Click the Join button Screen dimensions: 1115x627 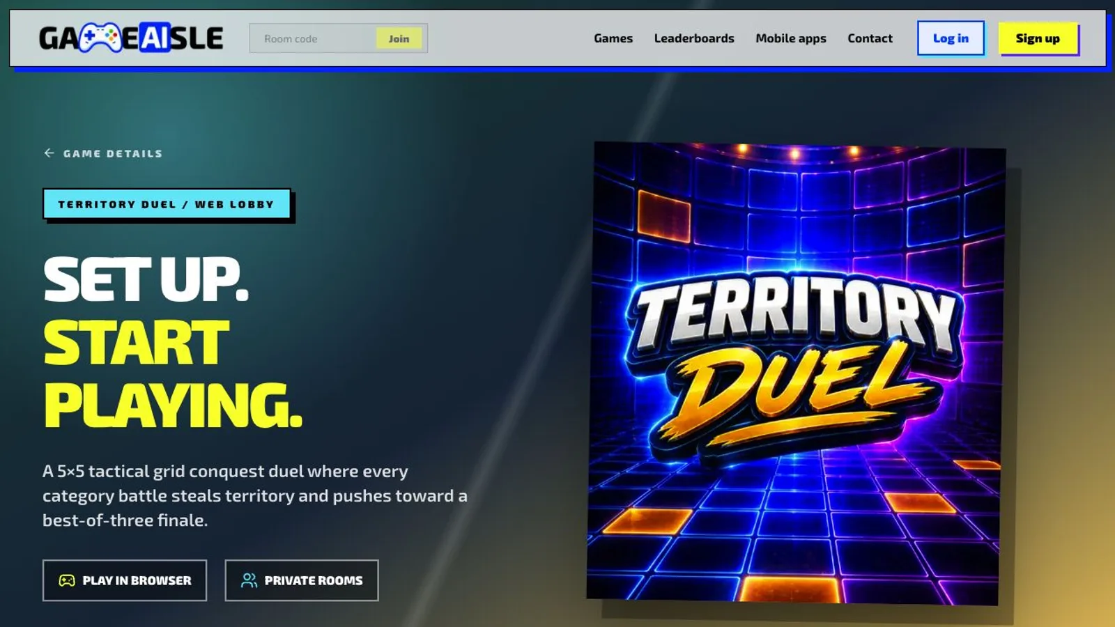click(x=399, y=38)
